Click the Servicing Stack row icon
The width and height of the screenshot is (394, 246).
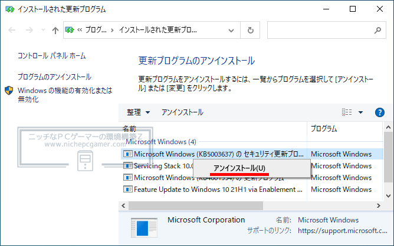[x=128, y=166]
